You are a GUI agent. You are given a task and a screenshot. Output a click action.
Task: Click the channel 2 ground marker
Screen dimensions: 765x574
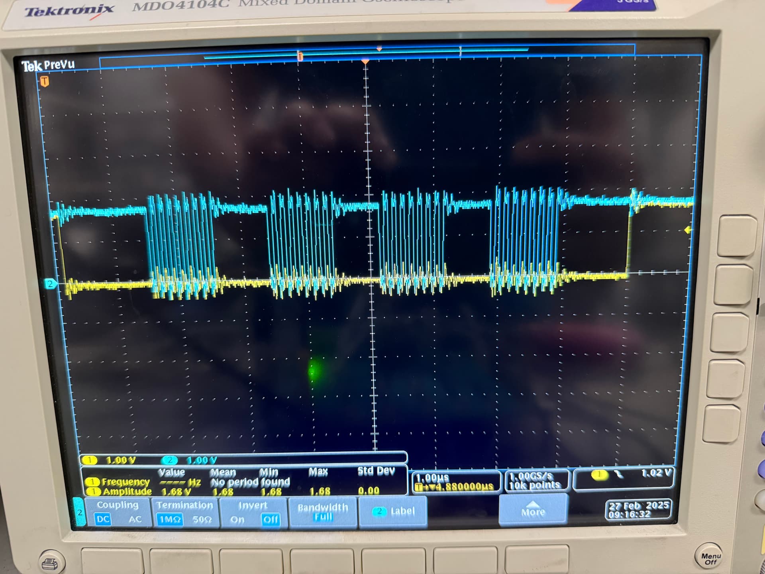[x=50, y=284]
